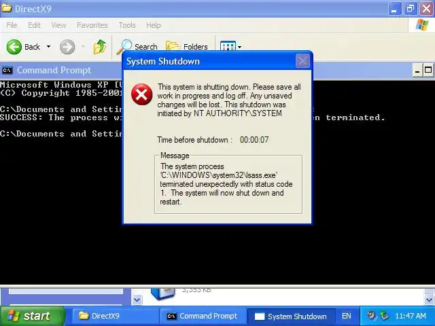Click the NT AUTHORITY\SYSTEM text

(x=238, y=113)
